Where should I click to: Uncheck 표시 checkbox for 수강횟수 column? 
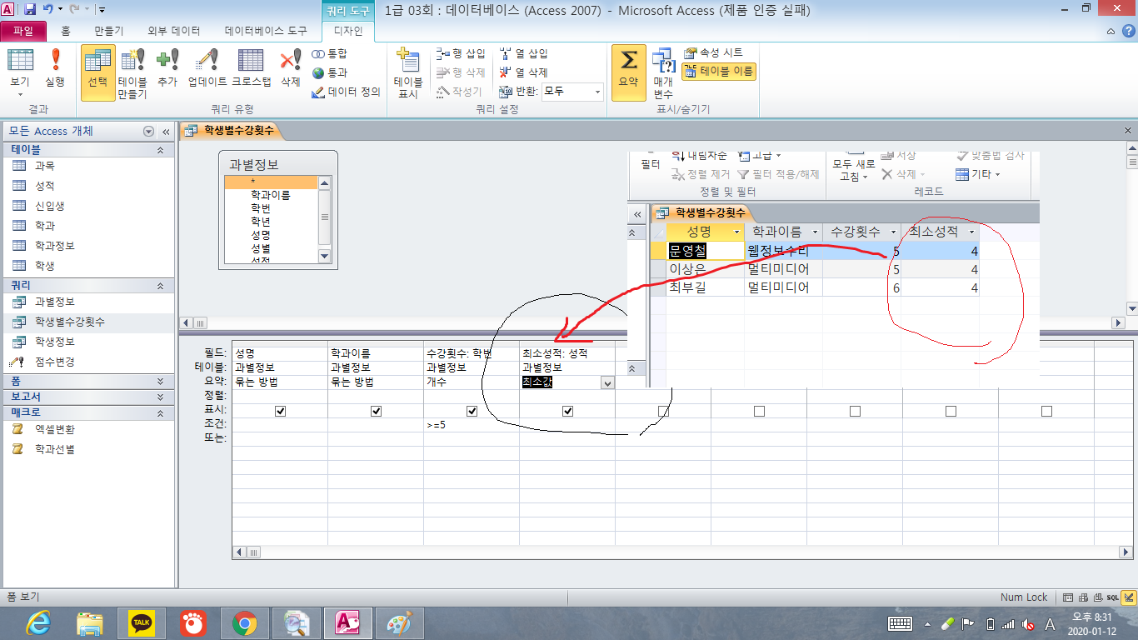[472, 411]
